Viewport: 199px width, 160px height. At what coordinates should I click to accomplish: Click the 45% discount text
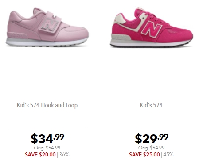(168, 155)
